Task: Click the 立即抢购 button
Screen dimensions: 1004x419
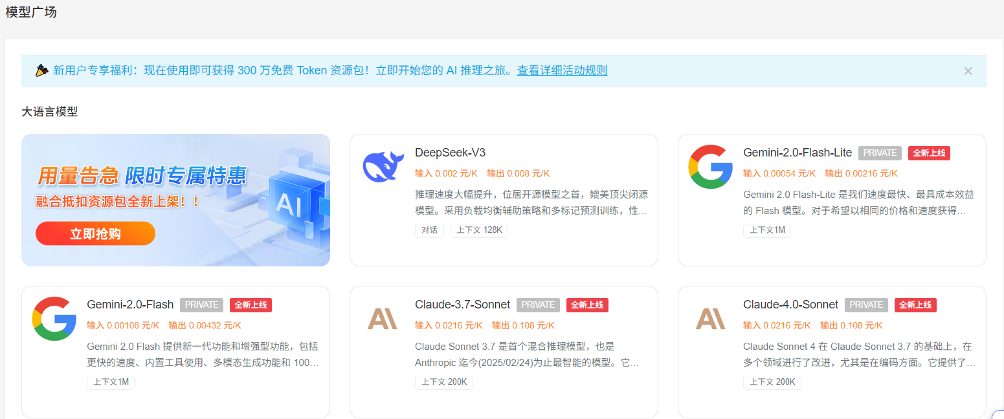Action: (x=96, y=233)
